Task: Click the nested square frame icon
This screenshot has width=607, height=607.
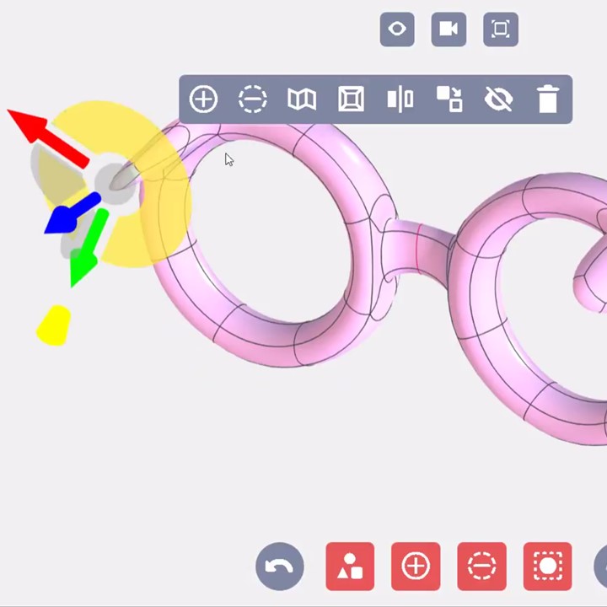Action: [x=351, y=99]
